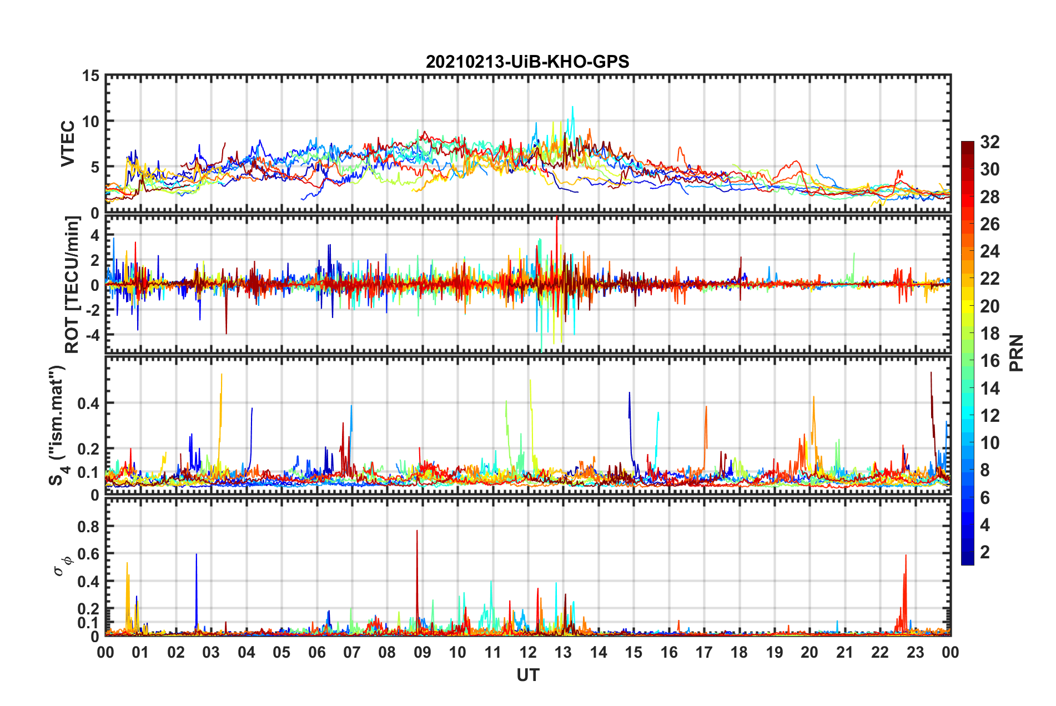Image resolution: width=1056 pixels, height=706 pixels.
Task: Click S4 axis tick value "0.2"
Action: [88, 449]
